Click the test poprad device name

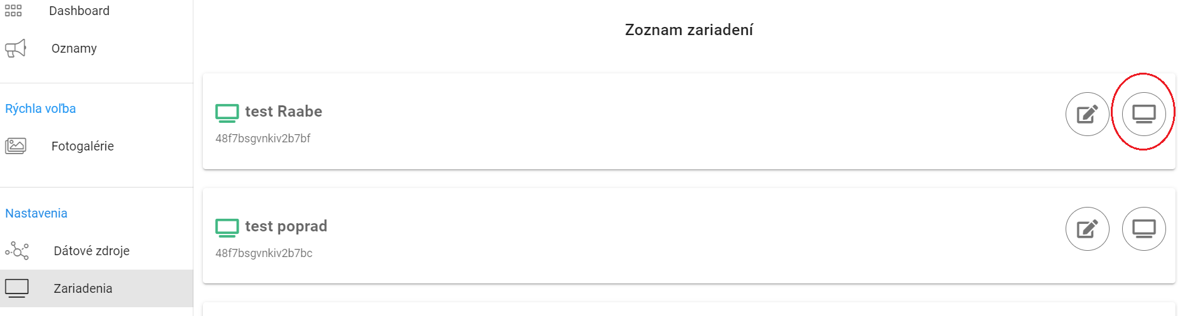pyautogui.click(x=286, y=226)
